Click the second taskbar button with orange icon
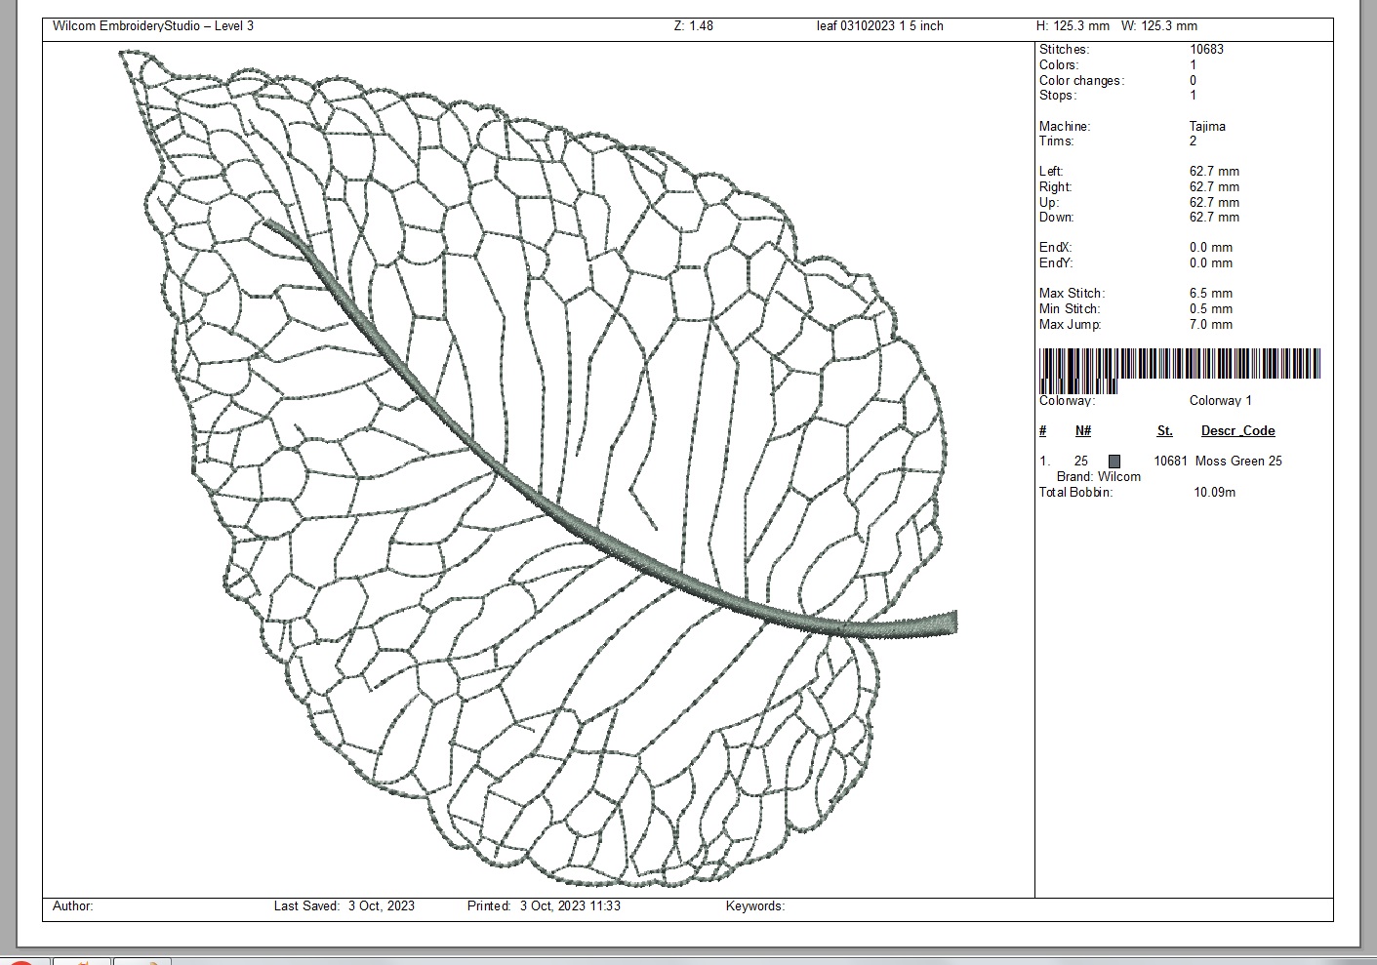1377x965 pixels. pyautogui.click(x=81, y=961)
